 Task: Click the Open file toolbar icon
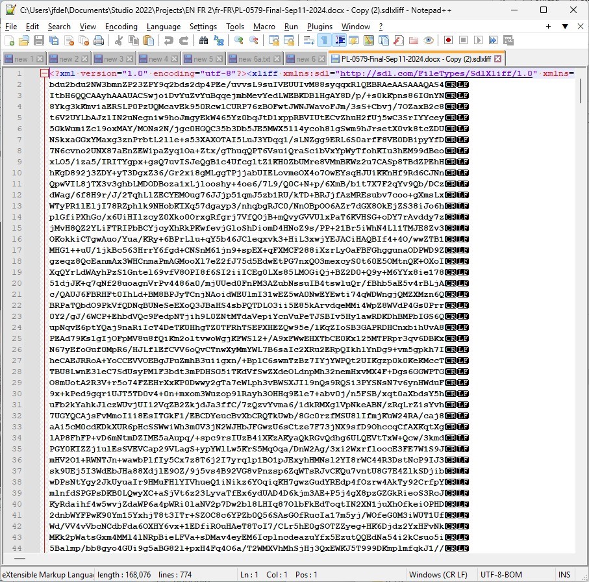click(24, 40)
